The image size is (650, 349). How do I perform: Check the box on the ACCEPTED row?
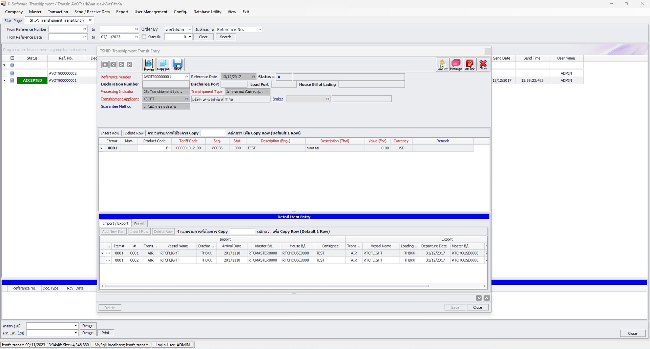coord(12,80)
